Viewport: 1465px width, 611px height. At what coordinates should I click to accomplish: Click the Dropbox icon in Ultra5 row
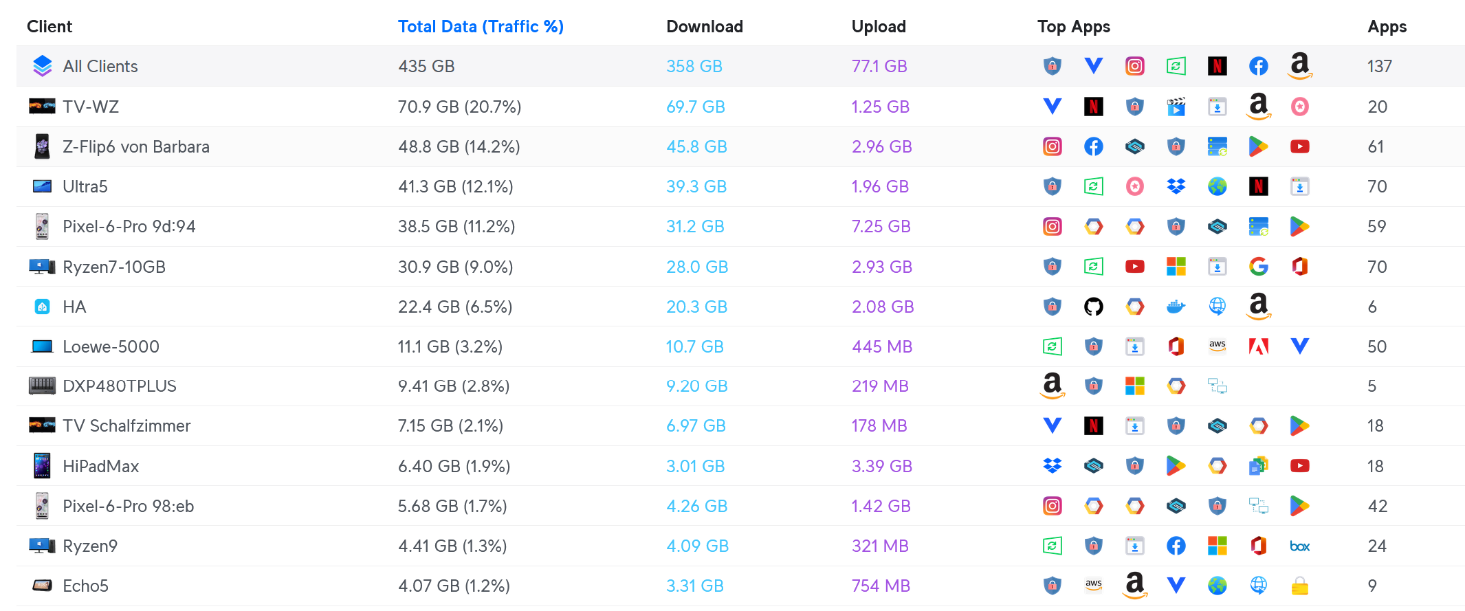coord(1176,186)
